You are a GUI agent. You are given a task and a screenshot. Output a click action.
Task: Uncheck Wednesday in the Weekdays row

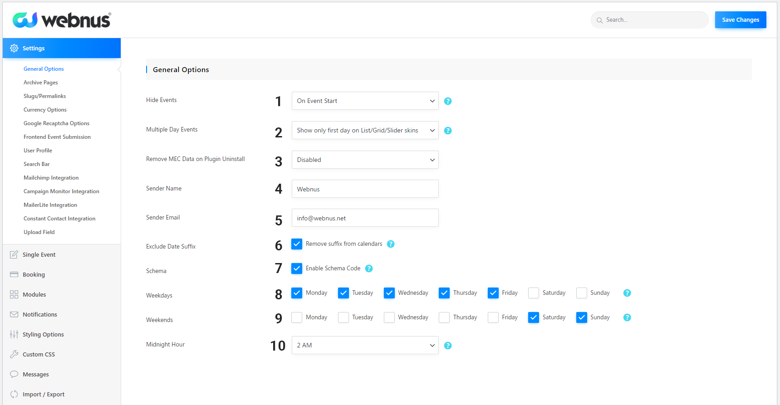pyautogui.click(x=389, y=293)
